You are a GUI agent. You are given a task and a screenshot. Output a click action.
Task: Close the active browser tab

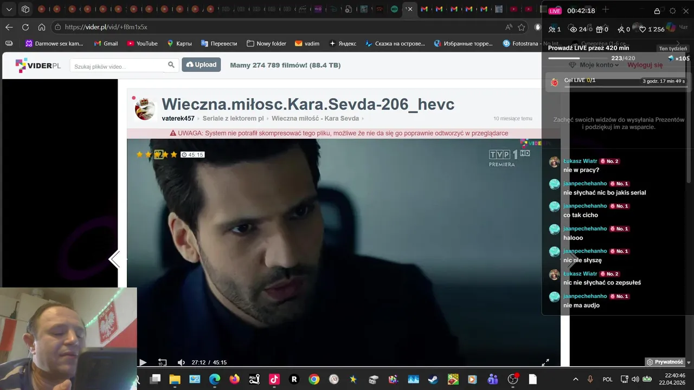point(410,9)
